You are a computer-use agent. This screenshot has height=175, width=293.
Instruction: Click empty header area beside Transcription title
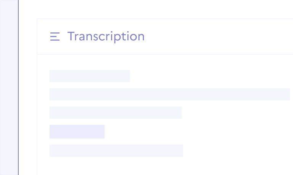(x=217, y=37)
